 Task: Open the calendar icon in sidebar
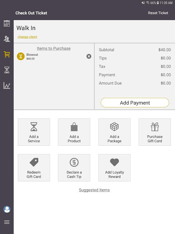[7, 23]
